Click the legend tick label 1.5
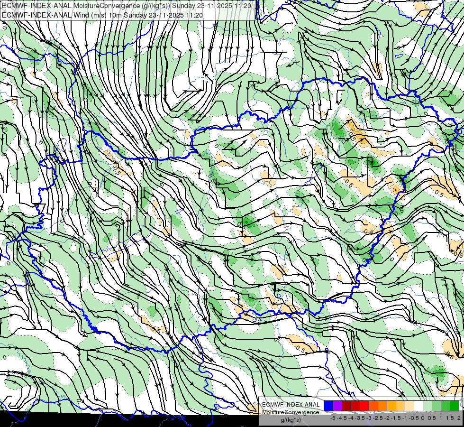This screenshot has height=427, width=464. [x=450, y=418]
